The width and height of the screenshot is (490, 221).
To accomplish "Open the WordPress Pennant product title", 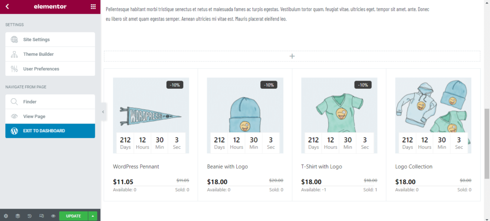I will point(136,167).
